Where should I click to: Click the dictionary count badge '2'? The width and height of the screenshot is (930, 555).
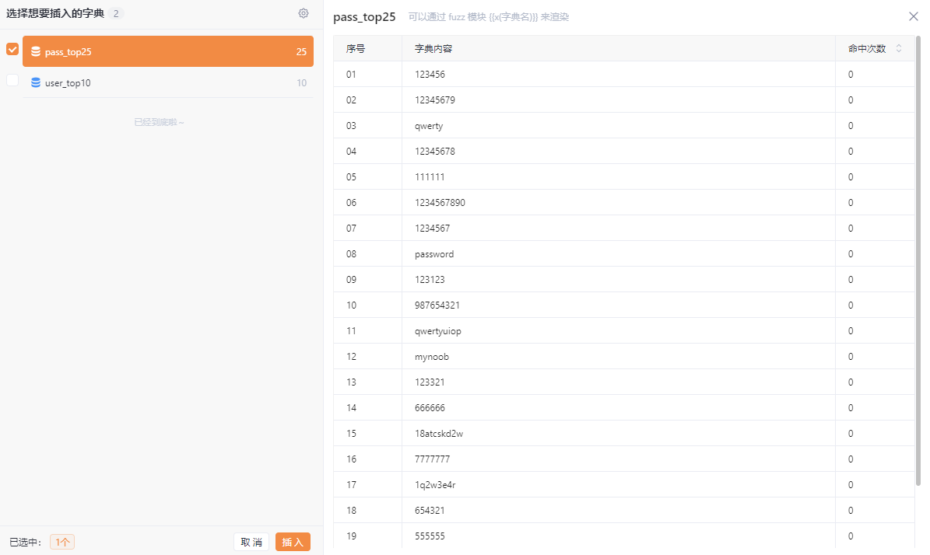click(x=116, y=13)
